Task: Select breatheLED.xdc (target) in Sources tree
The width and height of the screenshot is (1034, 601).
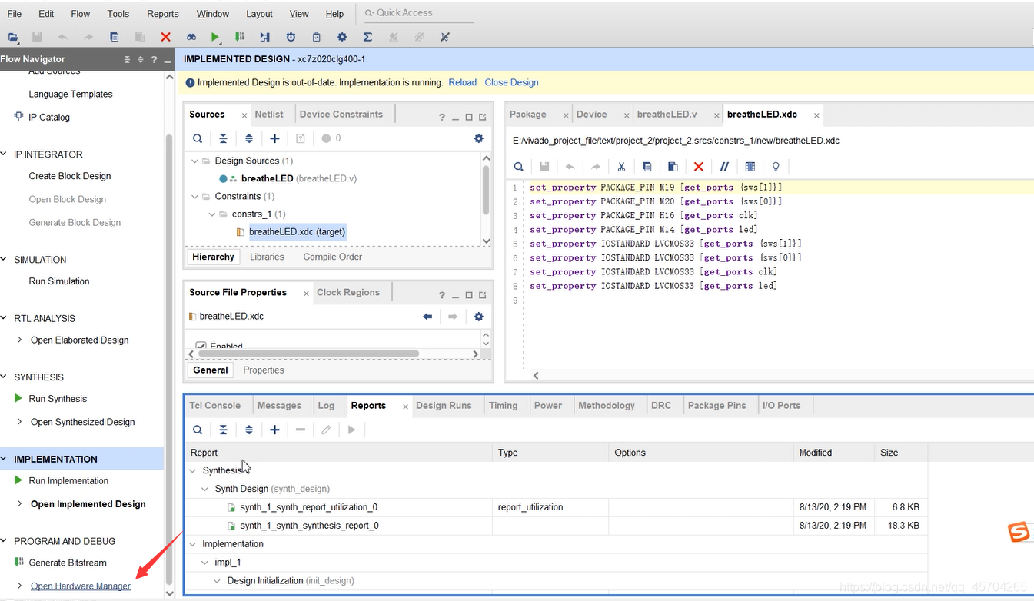Action: point(297,231)
